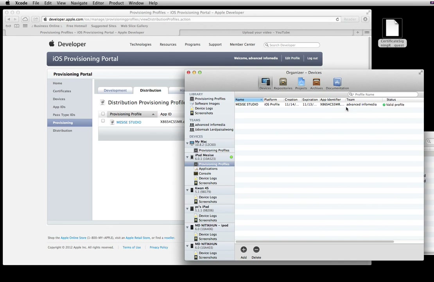This screenshot has height=282, width=434.
Task: Click the Delete profile minus button
Action: tap(256, 249)
